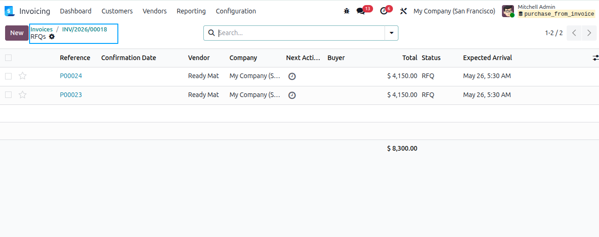599x237 pixels.
Task: Sort by the Company column header
Action: pyautogui.click(x=243, y=58)
